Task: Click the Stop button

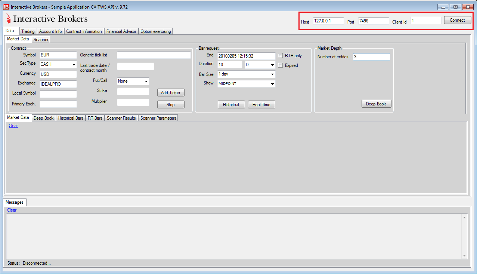Action: 171,105
